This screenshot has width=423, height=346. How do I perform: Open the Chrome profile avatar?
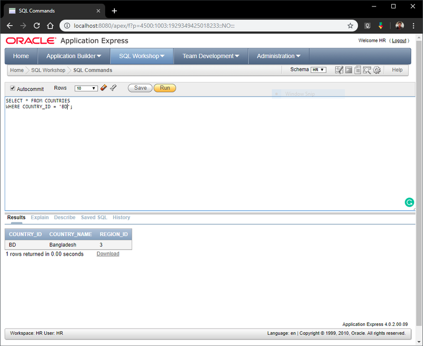click(x=400, y=25)
